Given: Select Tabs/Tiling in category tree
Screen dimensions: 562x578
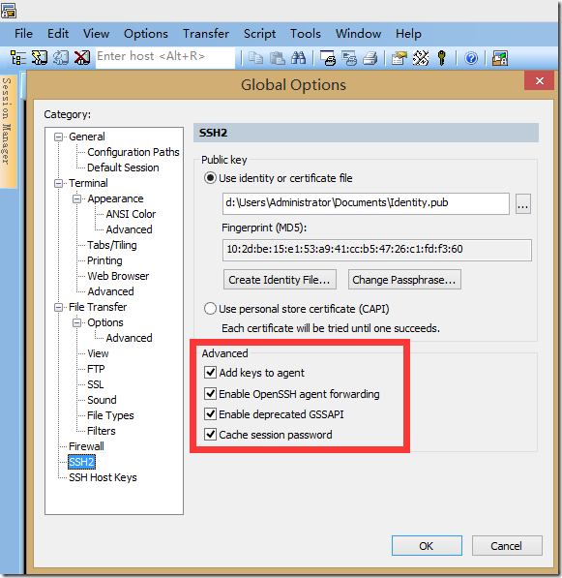Looking at the screenshot, I should tap(112, 245).
